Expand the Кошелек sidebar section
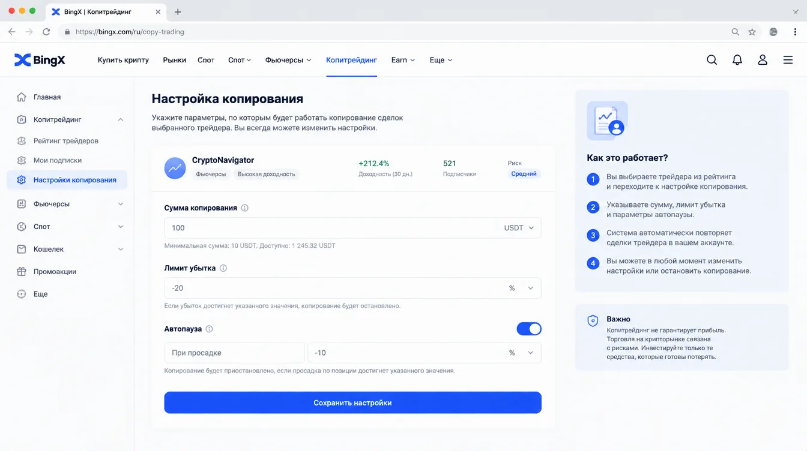Image resolution: width=807 pixels, height=451 pixels. [121, 249]
